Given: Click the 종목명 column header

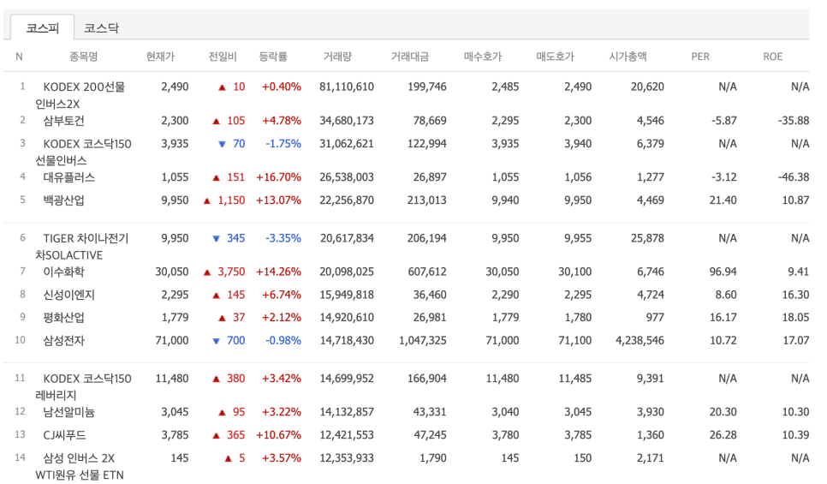Looking at the screenshot, I should pyautogui.click(x=83, y=57).
